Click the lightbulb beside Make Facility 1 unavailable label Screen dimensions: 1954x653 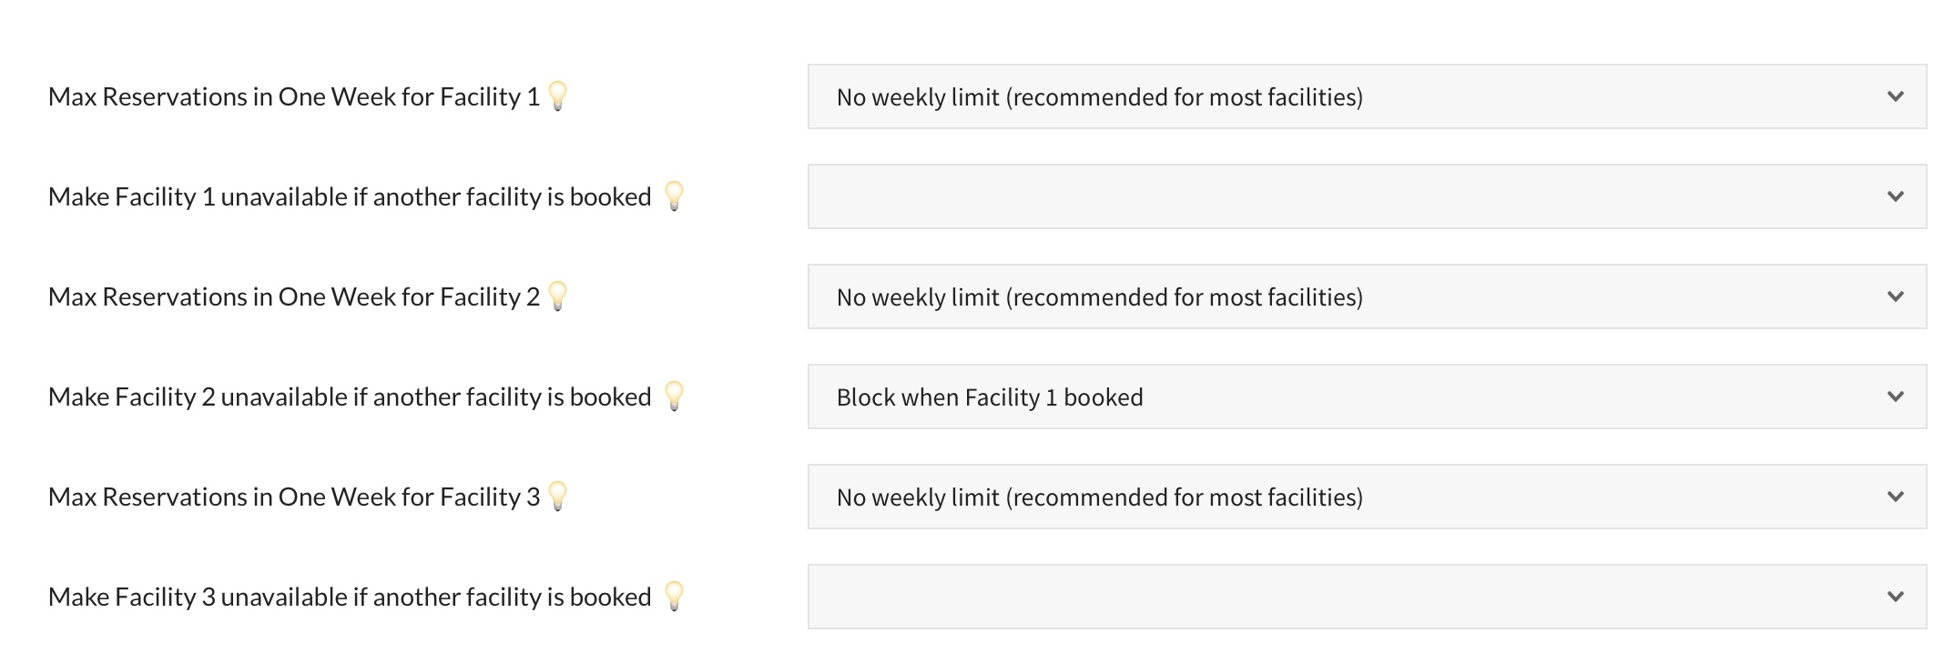(673, 195)
